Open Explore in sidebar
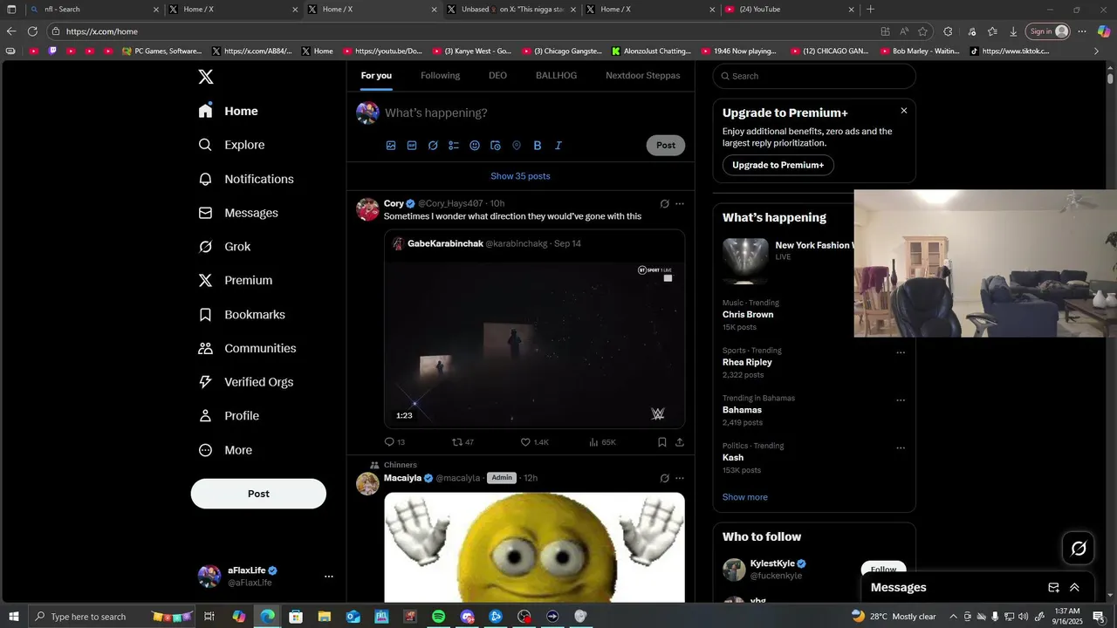Image resolution: width=1117 pixels, height=628 pixels. click(x=231, y=145)
